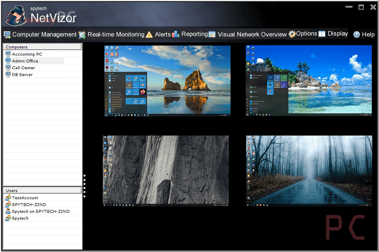Click the Visual Network Overview grid icon
Screen dimensions: 379x252
coord(212,34)
